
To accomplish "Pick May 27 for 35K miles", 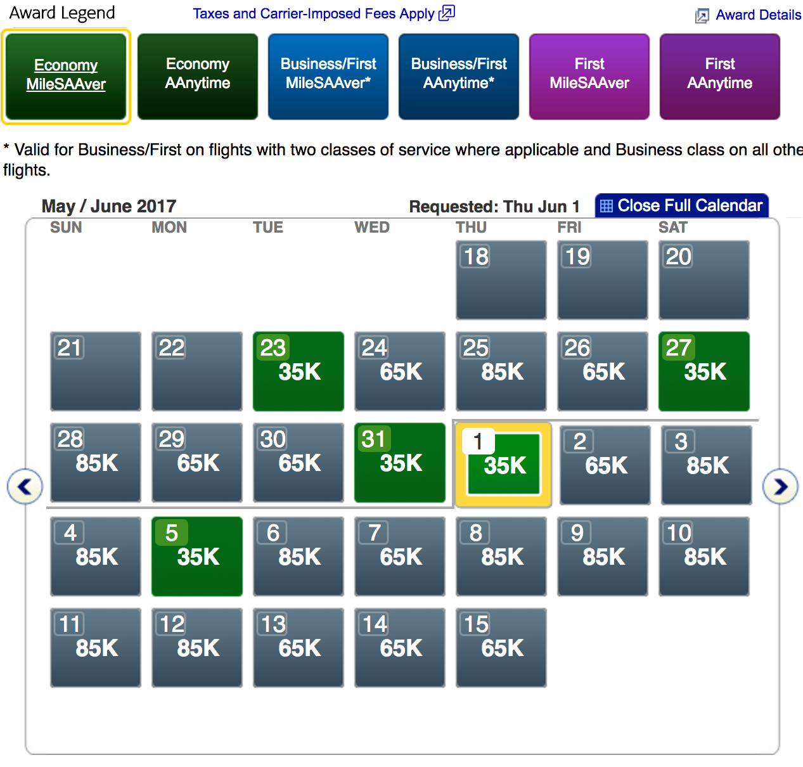I will (x=704, y=371).
